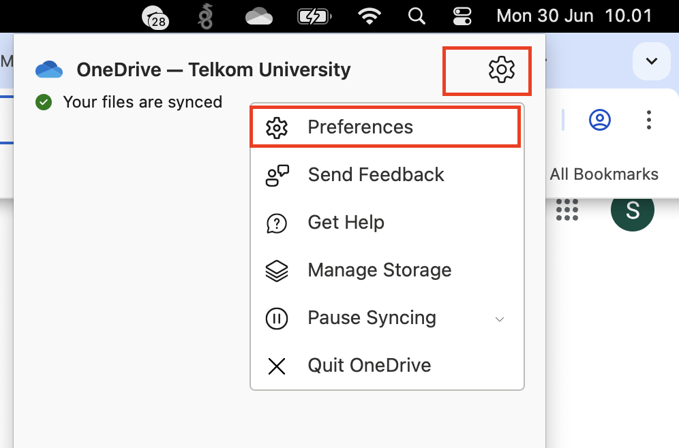Click the menu bar icon with the 28 badge
The height and width of the screenshot is (448, 679).
click(155, 17)
